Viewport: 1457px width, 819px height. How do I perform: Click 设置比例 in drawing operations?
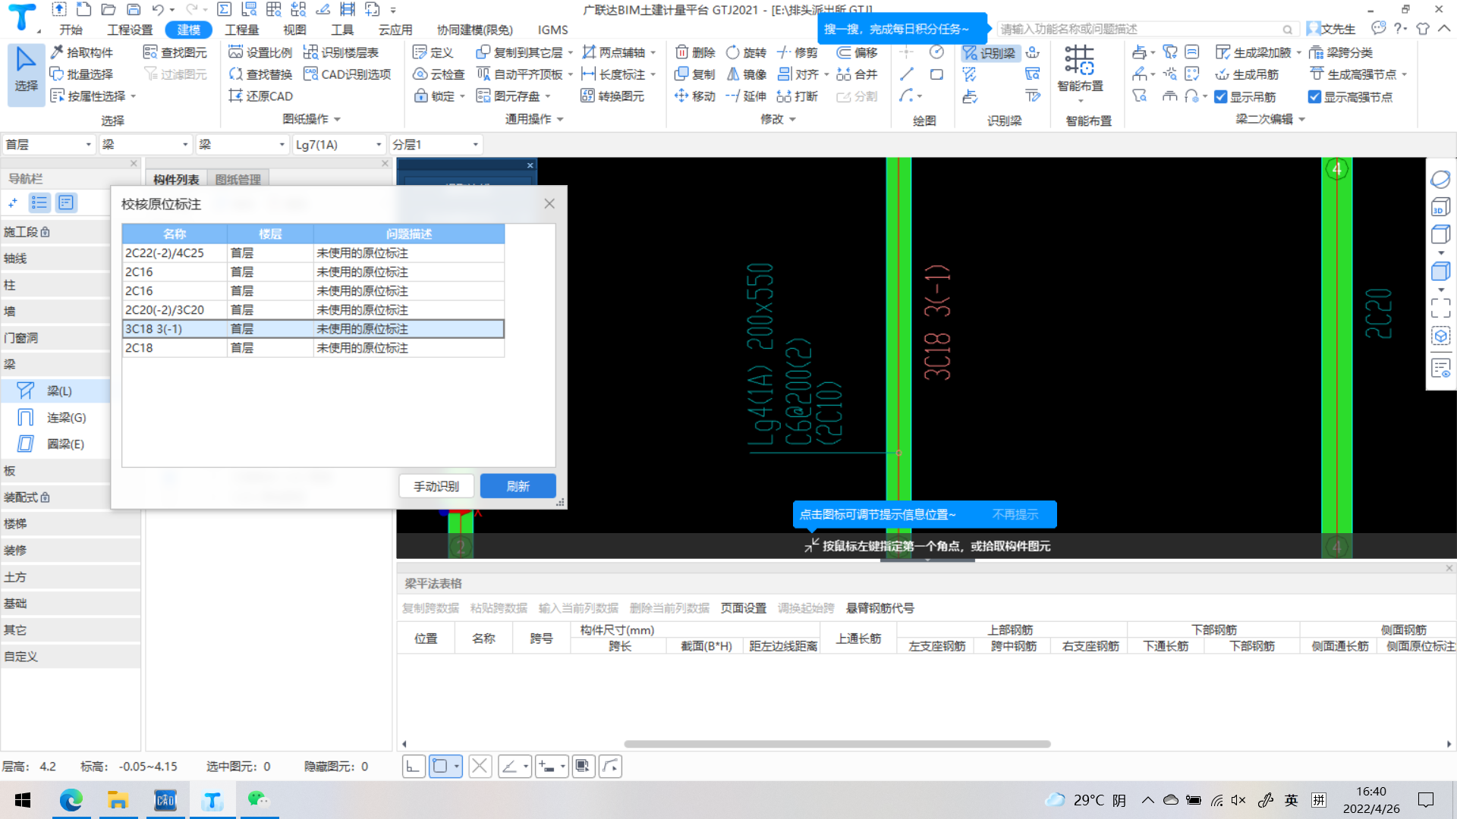260,52
